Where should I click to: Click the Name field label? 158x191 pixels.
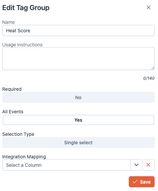click(x=8, y=22)
